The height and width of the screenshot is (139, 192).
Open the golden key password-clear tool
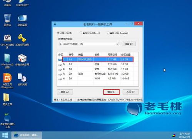22,40
